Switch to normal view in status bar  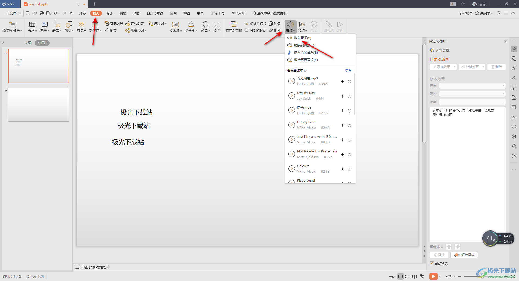[x=401, y=276]
